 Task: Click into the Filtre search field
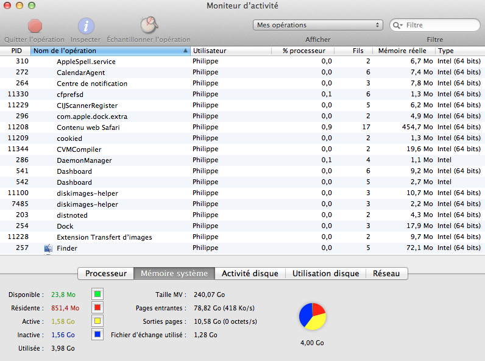pos(435,25)
